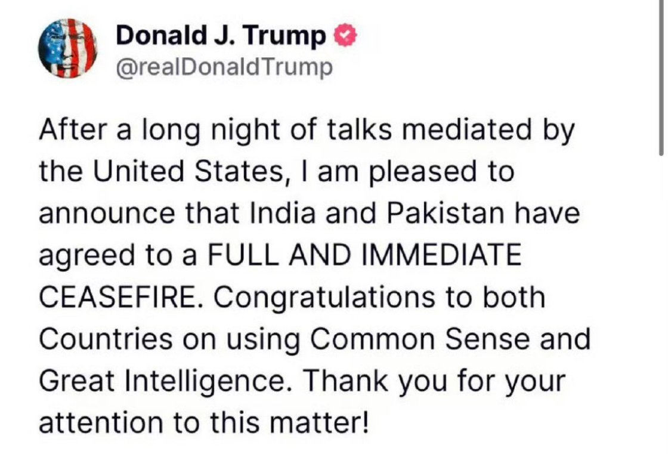Click the word Congratulations in post
Viewport: 668px width, 454px height.
[x=324, y=297]
